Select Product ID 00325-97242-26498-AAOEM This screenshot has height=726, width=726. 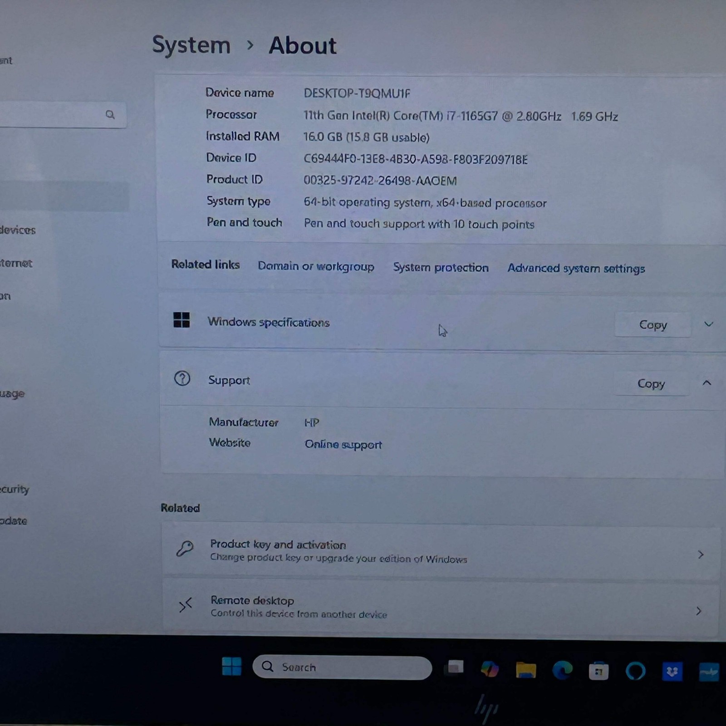(x=380, y=181)
